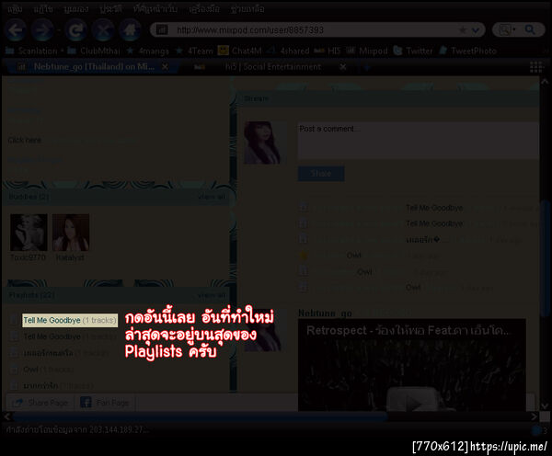Viewport: 552px width, 456px height.
Task: Click the vertical scrollbar up arrow
Action: click(x=545, y=82)
